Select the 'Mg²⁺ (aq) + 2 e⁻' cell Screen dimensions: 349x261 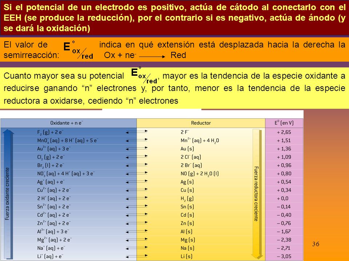[54, 240]
